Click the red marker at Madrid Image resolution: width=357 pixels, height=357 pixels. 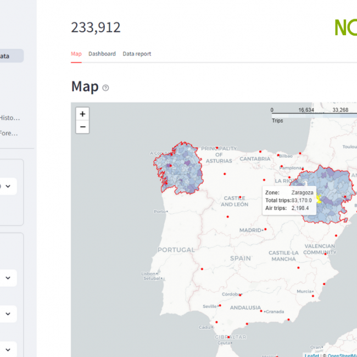tap(265, 230)
